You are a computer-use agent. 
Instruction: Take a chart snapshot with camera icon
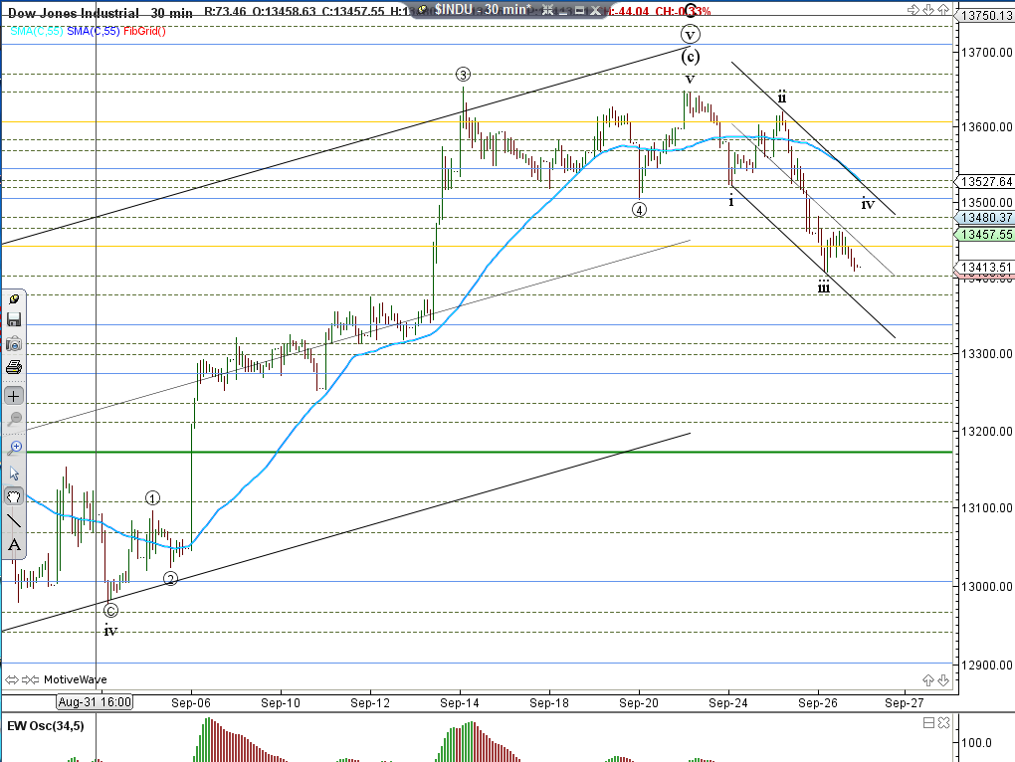[x=14, y=343]
